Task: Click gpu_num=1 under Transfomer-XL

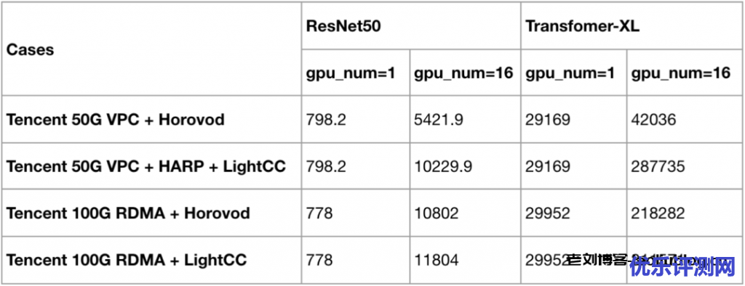Action: (570, 73)
